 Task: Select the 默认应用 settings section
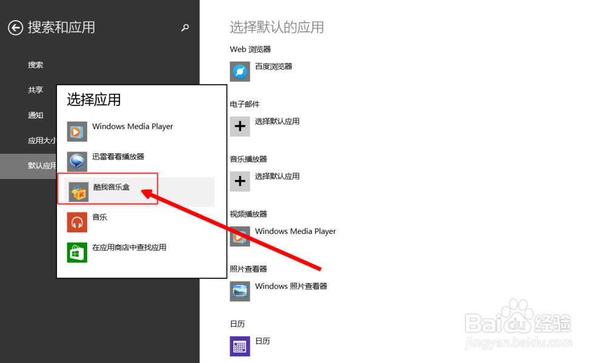(x=42, y=166)
